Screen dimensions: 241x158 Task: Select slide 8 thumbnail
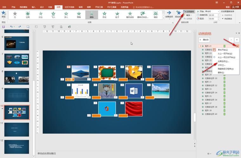(16, 78)
